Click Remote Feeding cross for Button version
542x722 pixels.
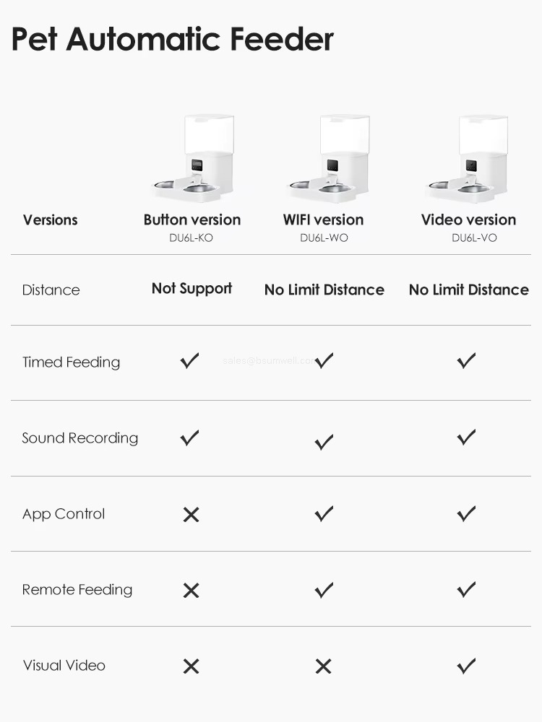click(191, 591)
